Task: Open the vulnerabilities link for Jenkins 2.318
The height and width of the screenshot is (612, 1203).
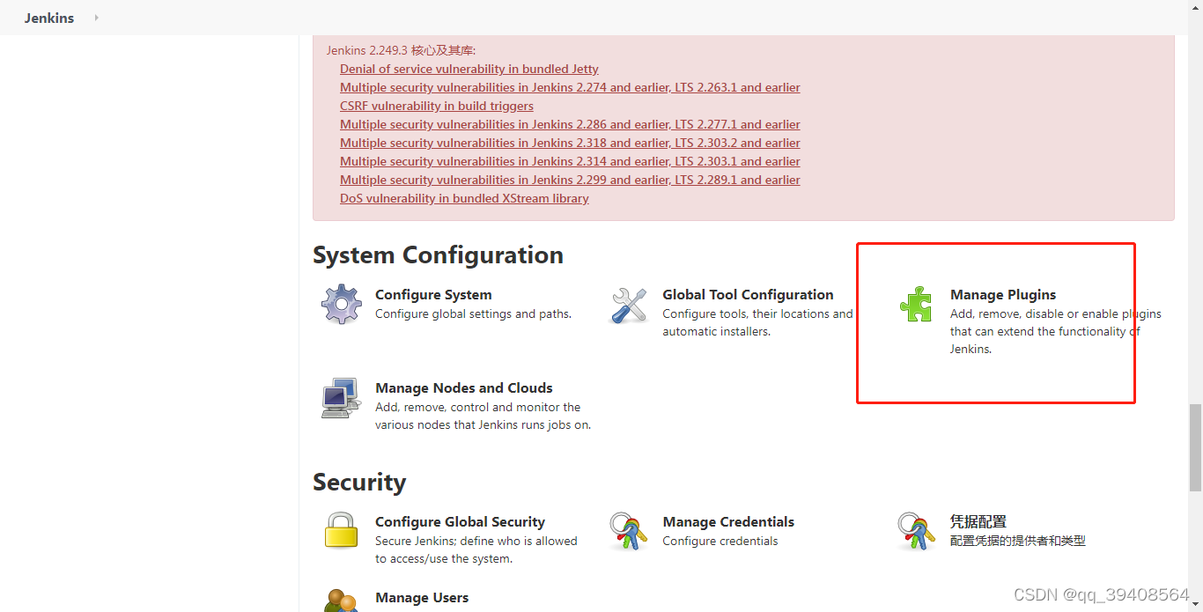Action: 570,143
